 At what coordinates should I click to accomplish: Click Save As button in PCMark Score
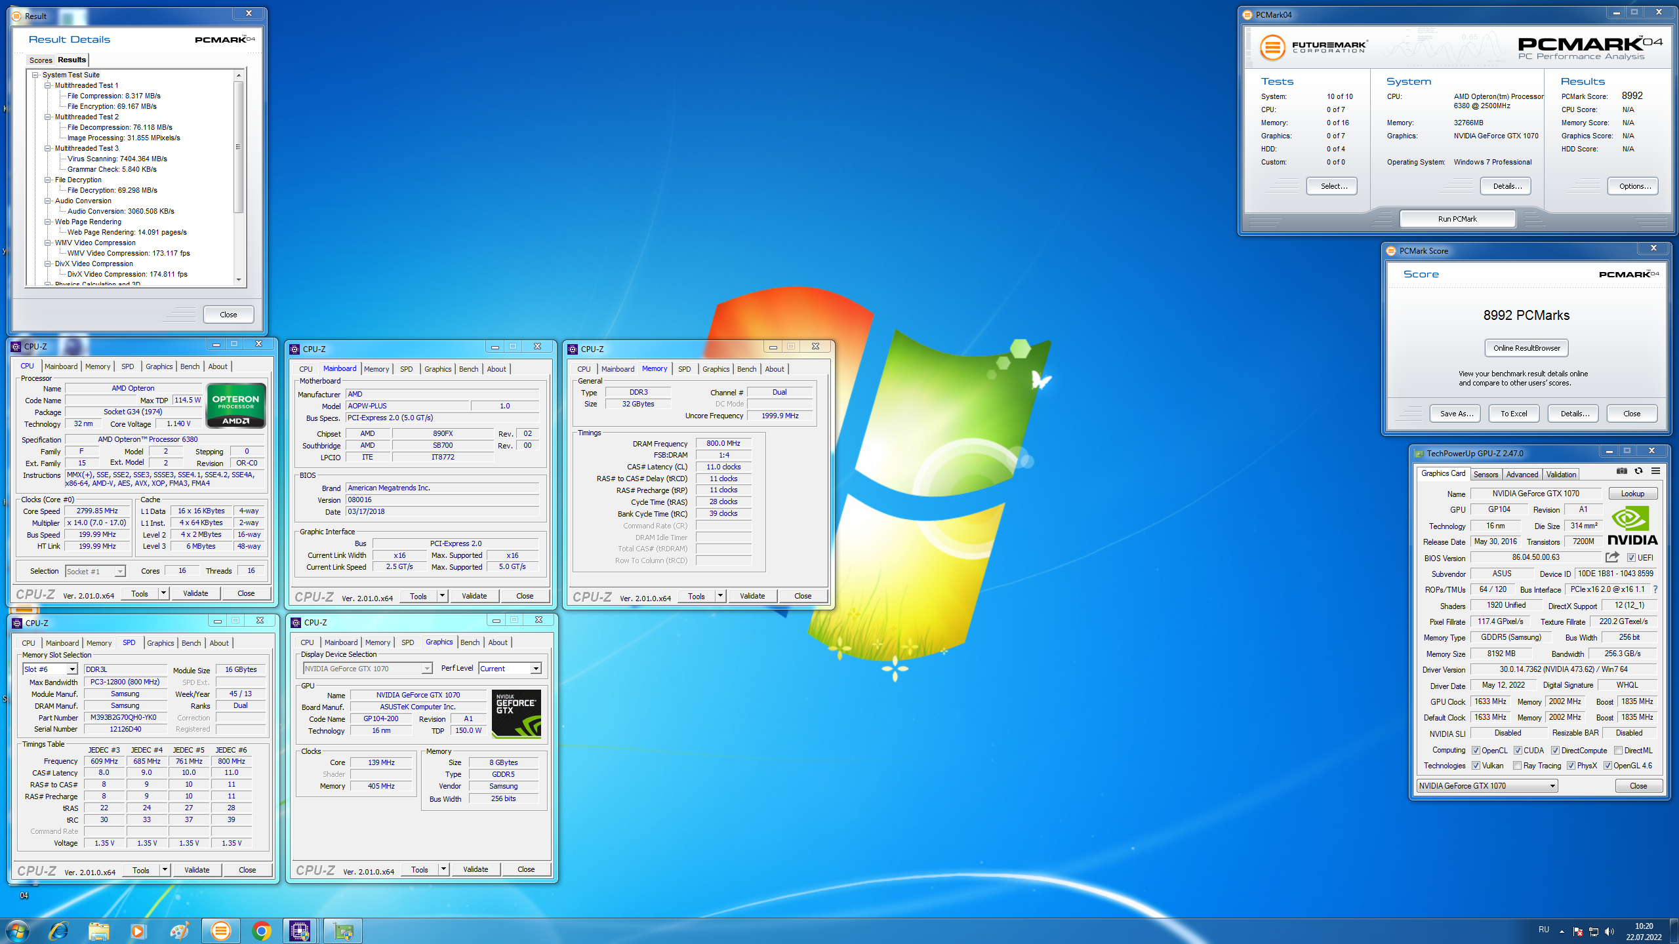pyautogui.click(x=1456, y=414)
